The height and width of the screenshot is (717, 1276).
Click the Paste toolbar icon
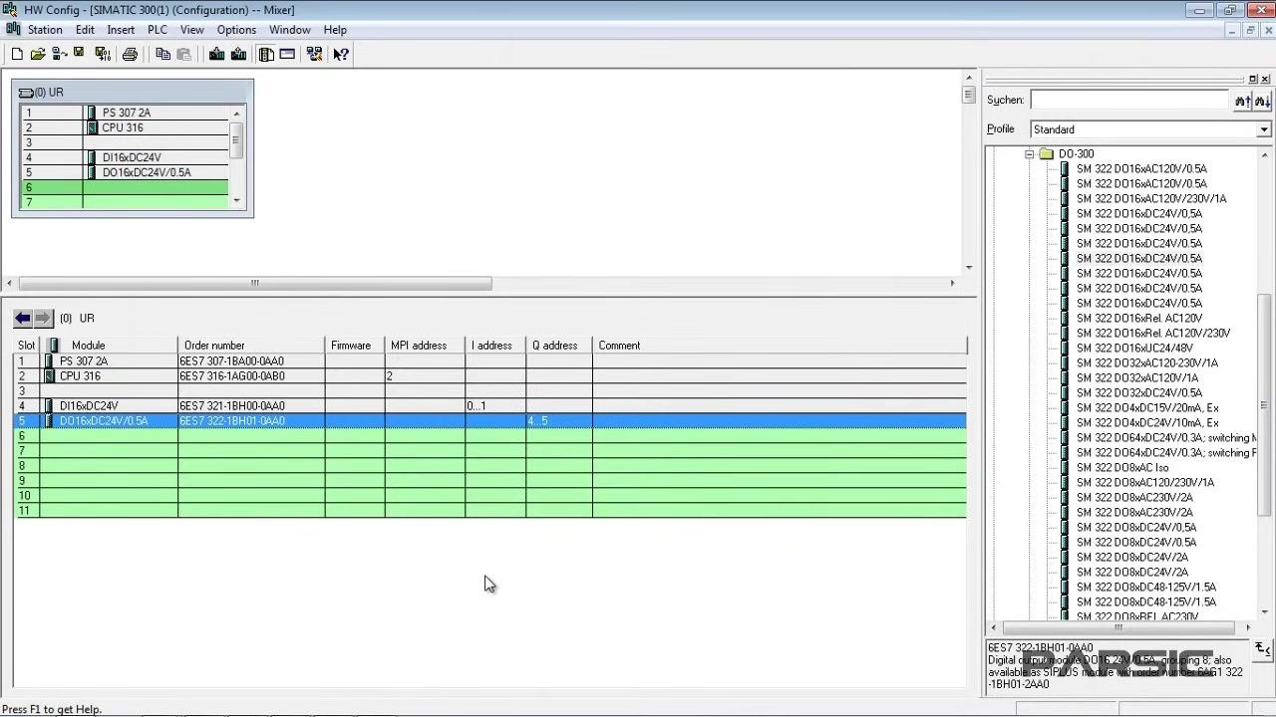point(183,54)
